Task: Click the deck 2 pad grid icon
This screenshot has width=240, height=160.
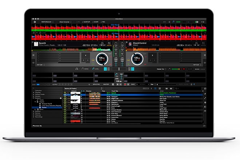Action: 205,55
